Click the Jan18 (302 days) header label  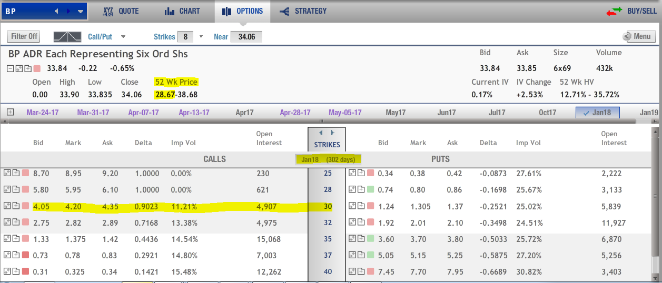coord(328,159)
